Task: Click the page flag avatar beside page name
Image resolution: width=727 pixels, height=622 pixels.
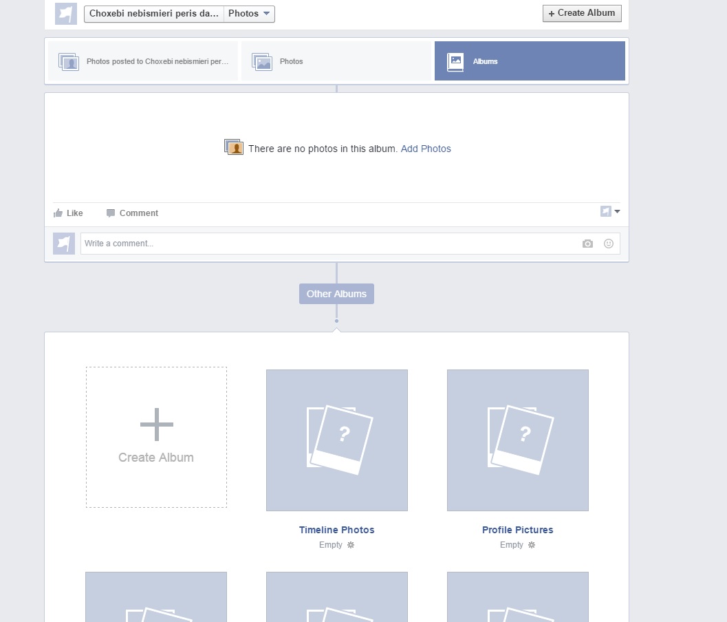Action: coord(66,14)
